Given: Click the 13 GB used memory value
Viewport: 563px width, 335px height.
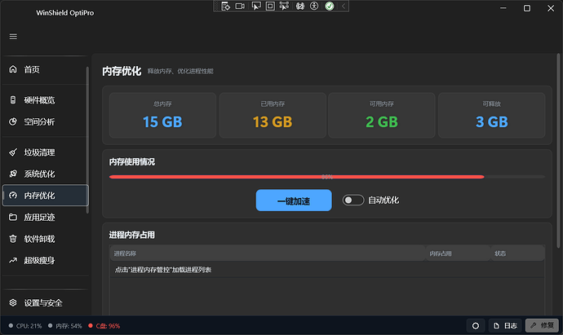Looking at the screenshot, I should click(x=273, y=122).
